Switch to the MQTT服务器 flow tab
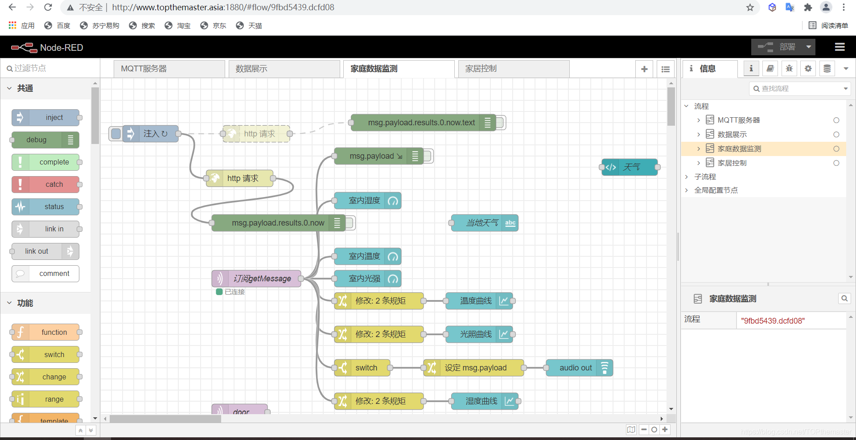856x440 pixels. [169, 69]
